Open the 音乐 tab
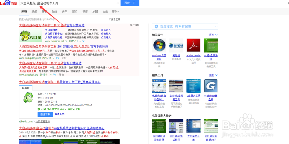Screen dimensions: 289x144 tap(65, 11)
